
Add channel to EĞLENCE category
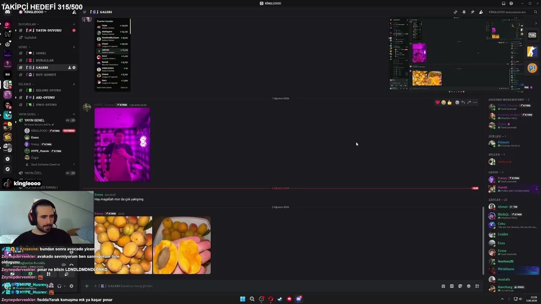[x=74, y=84]
